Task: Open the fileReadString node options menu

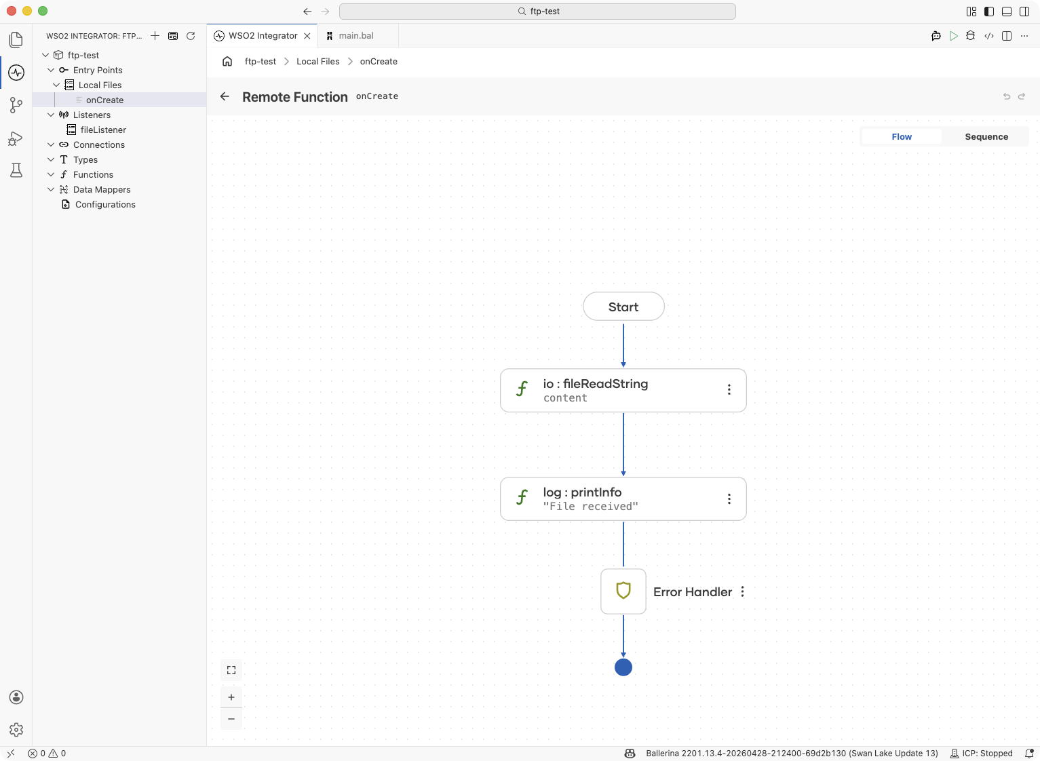Action: (729, 389)
